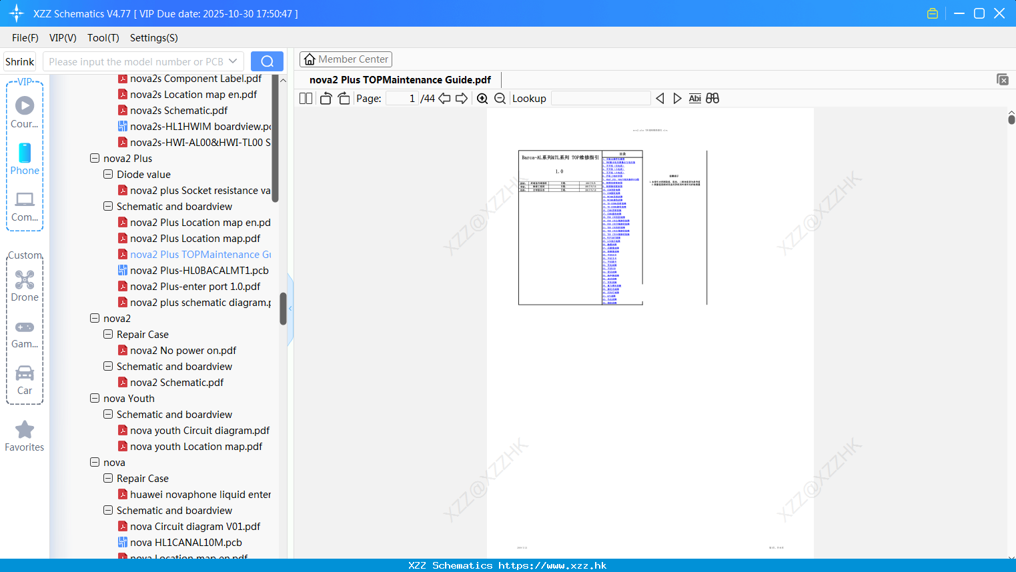Collapse the nova folder

[x=95, y=463]
